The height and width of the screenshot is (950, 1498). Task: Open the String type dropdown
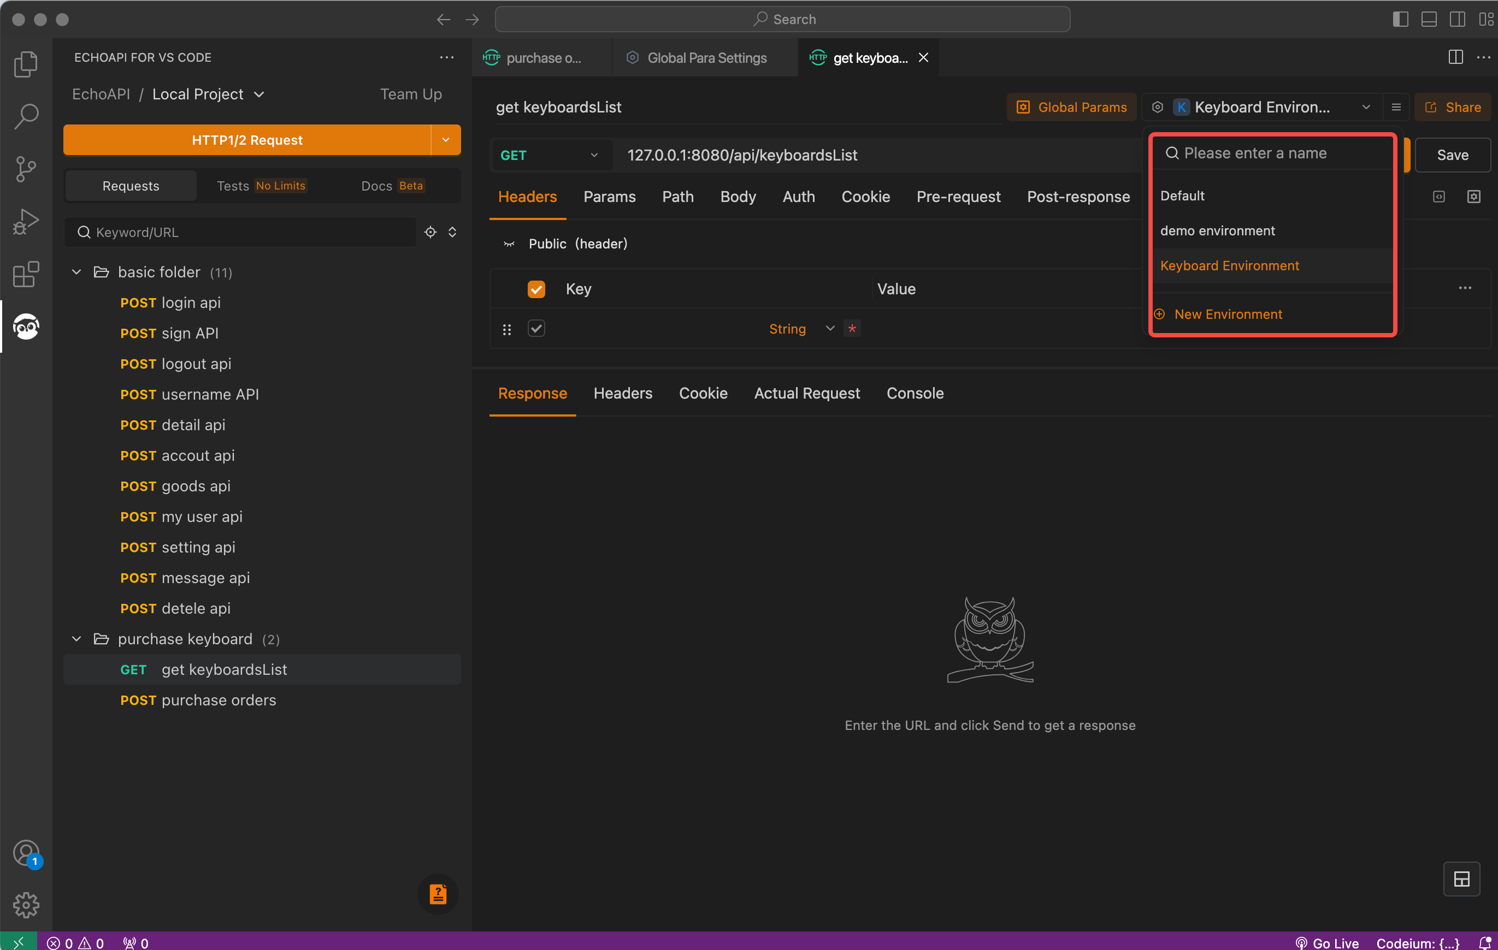tap(801, 329)
